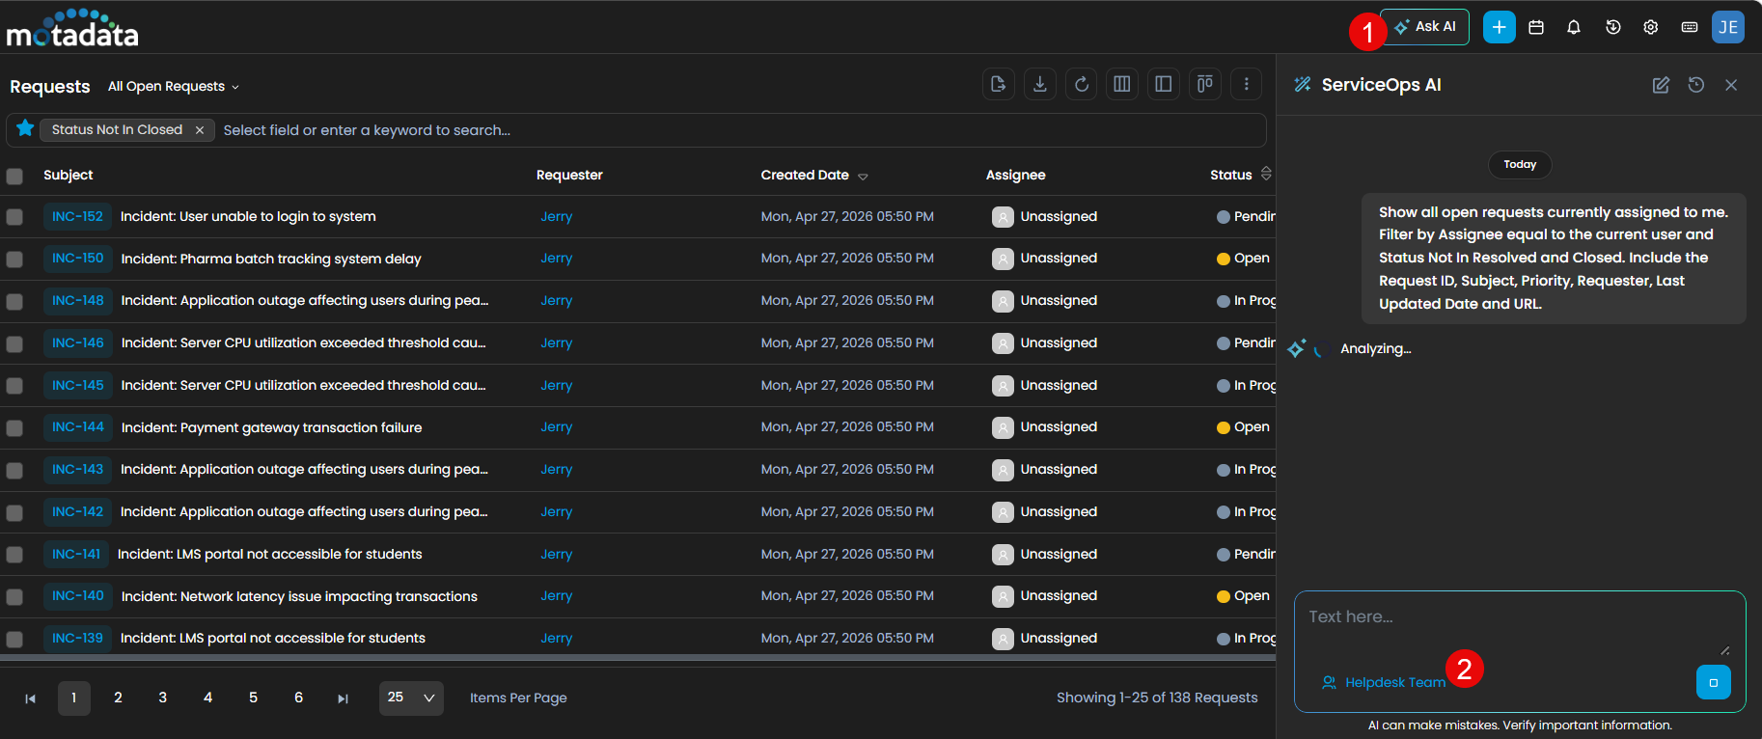Expand the All Open Requests dropdown
Screen dimensions: 1762x739
[x=174, y=87]
